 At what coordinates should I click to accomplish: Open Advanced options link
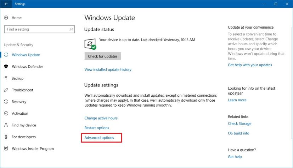(99, 138)
